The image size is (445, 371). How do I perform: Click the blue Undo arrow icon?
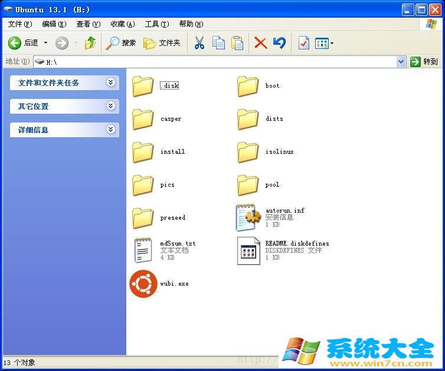[279, 43]
